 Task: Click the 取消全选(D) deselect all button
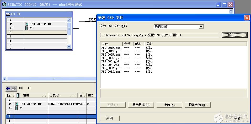(197, 105)
